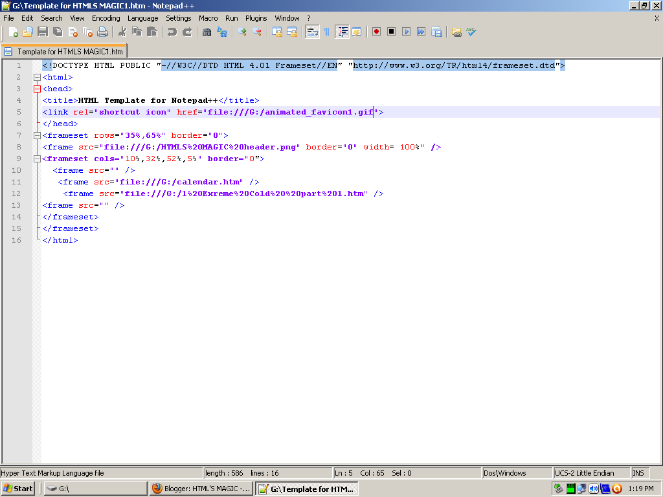Toggle word wrap in the toolbar

pos(313,31)
